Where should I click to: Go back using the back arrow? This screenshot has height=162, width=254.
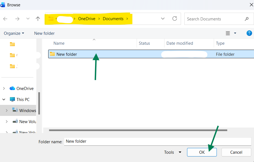(x=5, y=19)
